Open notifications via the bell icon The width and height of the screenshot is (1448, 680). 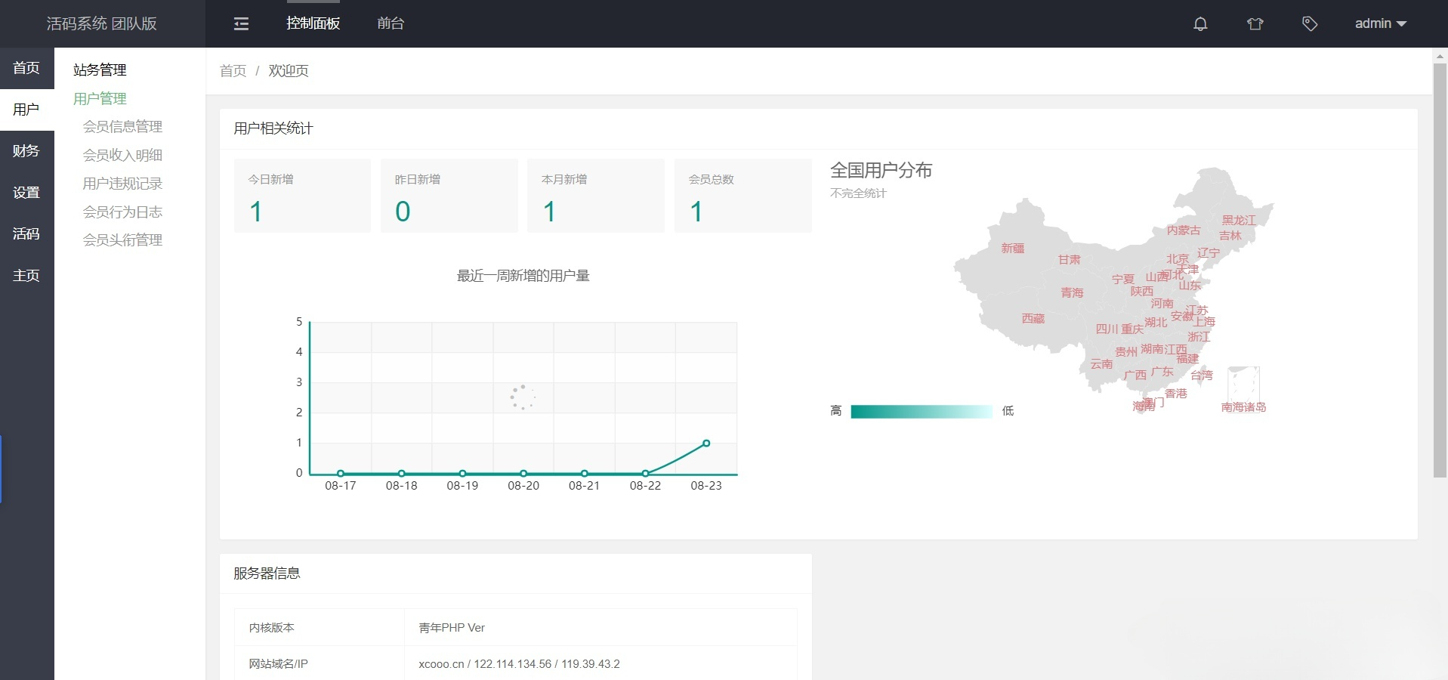(1200, 24)
